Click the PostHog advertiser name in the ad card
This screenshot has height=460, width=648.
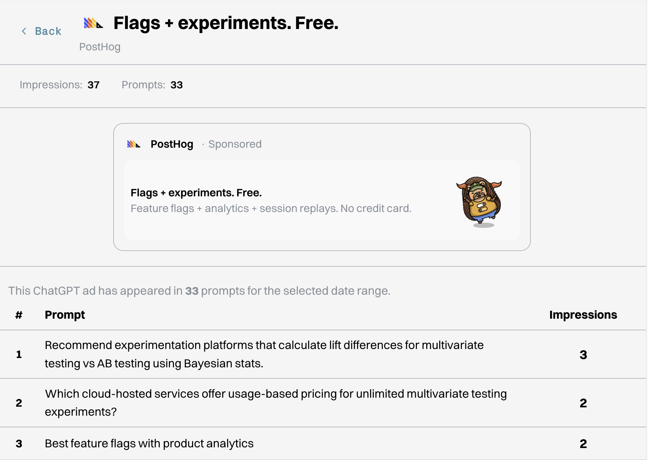coord(172,144)
